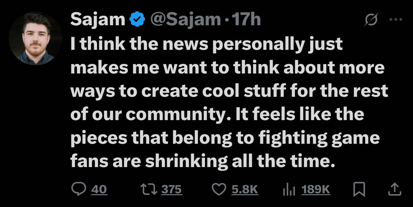Click the share upload arrow icon
This screenshot has width=413, height=207.
[394, 189]
